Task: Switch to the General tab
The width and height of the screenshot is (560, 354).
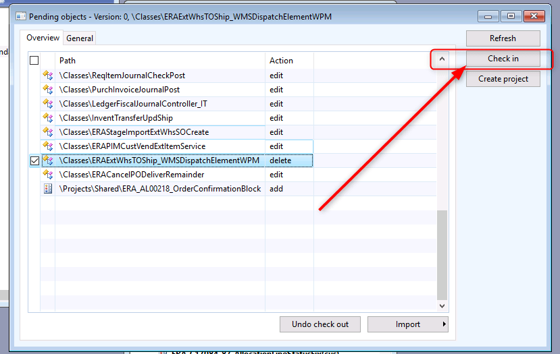Action: pyautogui.click(x=80, y=38)
